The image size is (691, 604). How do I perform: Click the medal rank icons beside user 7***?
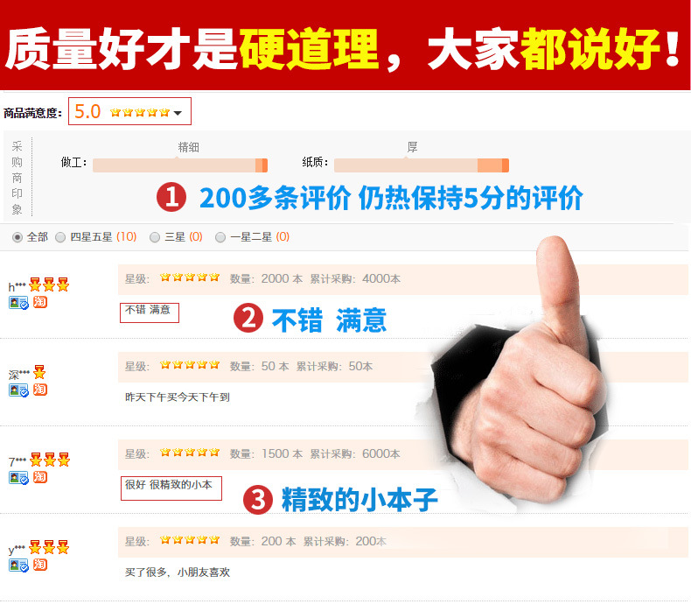[50, 460]
